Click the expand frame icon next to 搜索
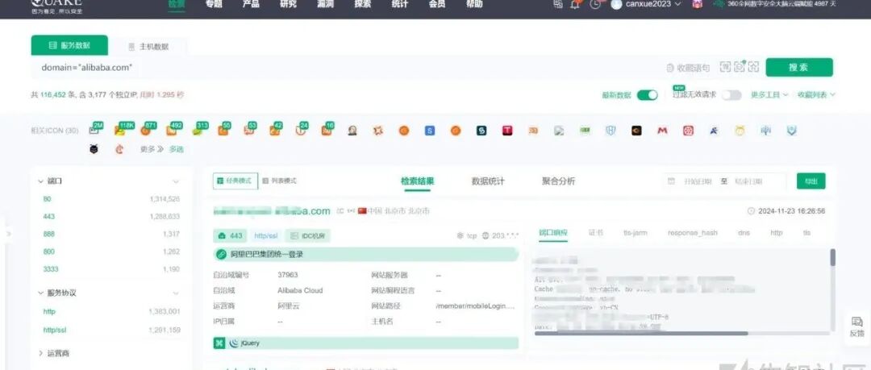The image size is (871, 370). click(x=753, y=67)
